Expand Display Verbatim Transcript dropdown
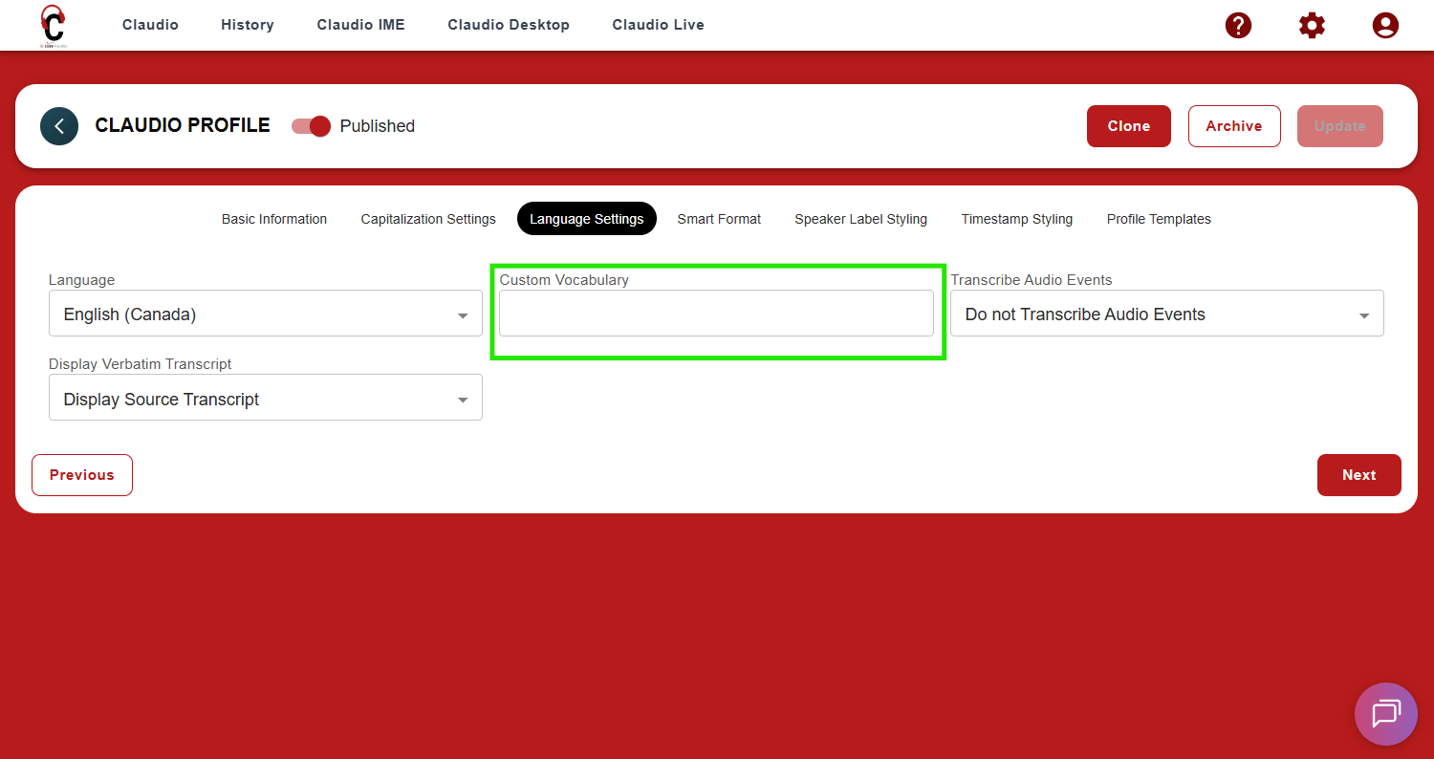1434x759 pixels. [266, 399]
